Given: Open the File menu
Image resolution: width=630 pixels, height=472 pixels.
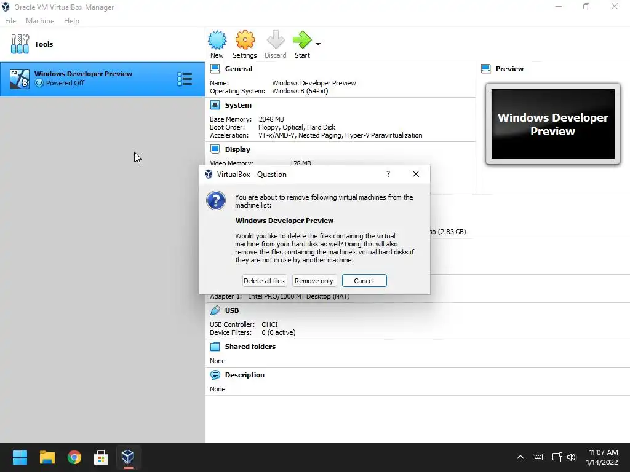Looking at the screenshot, I should [x=10, y=21].
